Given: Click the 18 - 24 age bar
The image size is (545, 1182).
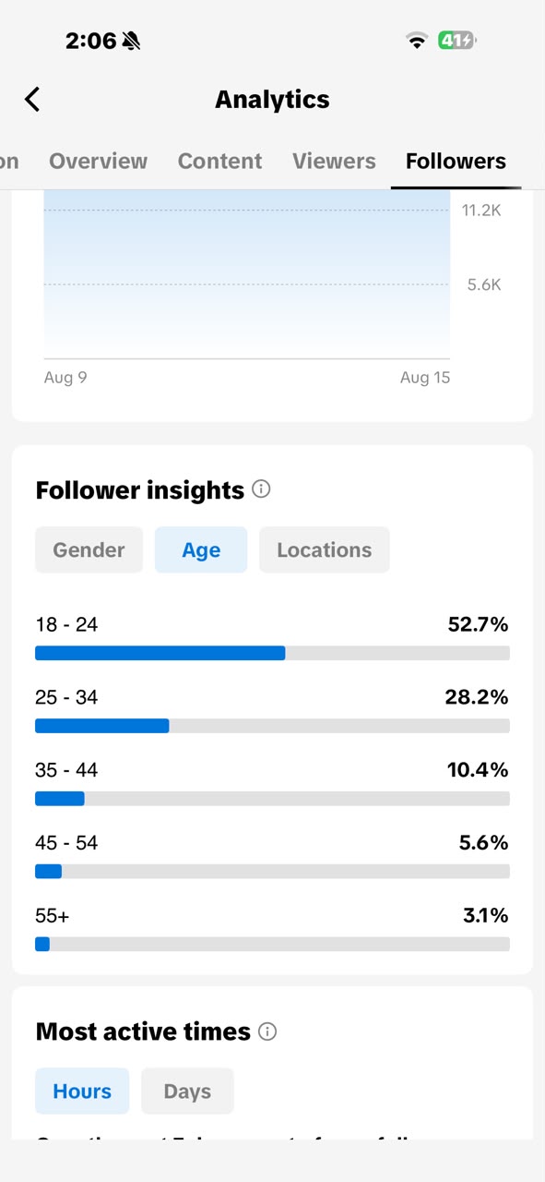Looking at the screenshot, I should click(272, 653).
